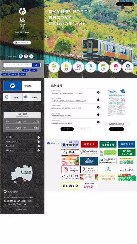
Task: Open the 広報はなわ10月号できました news link
Action: [62, 123]
